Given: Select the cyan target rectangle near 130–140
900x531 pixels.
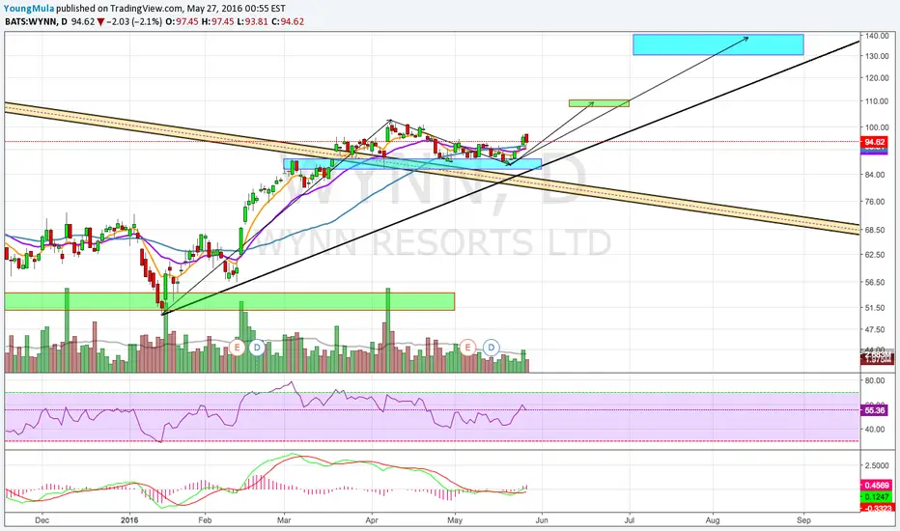Looking at the screenshot, I should (x=718, y=44).
